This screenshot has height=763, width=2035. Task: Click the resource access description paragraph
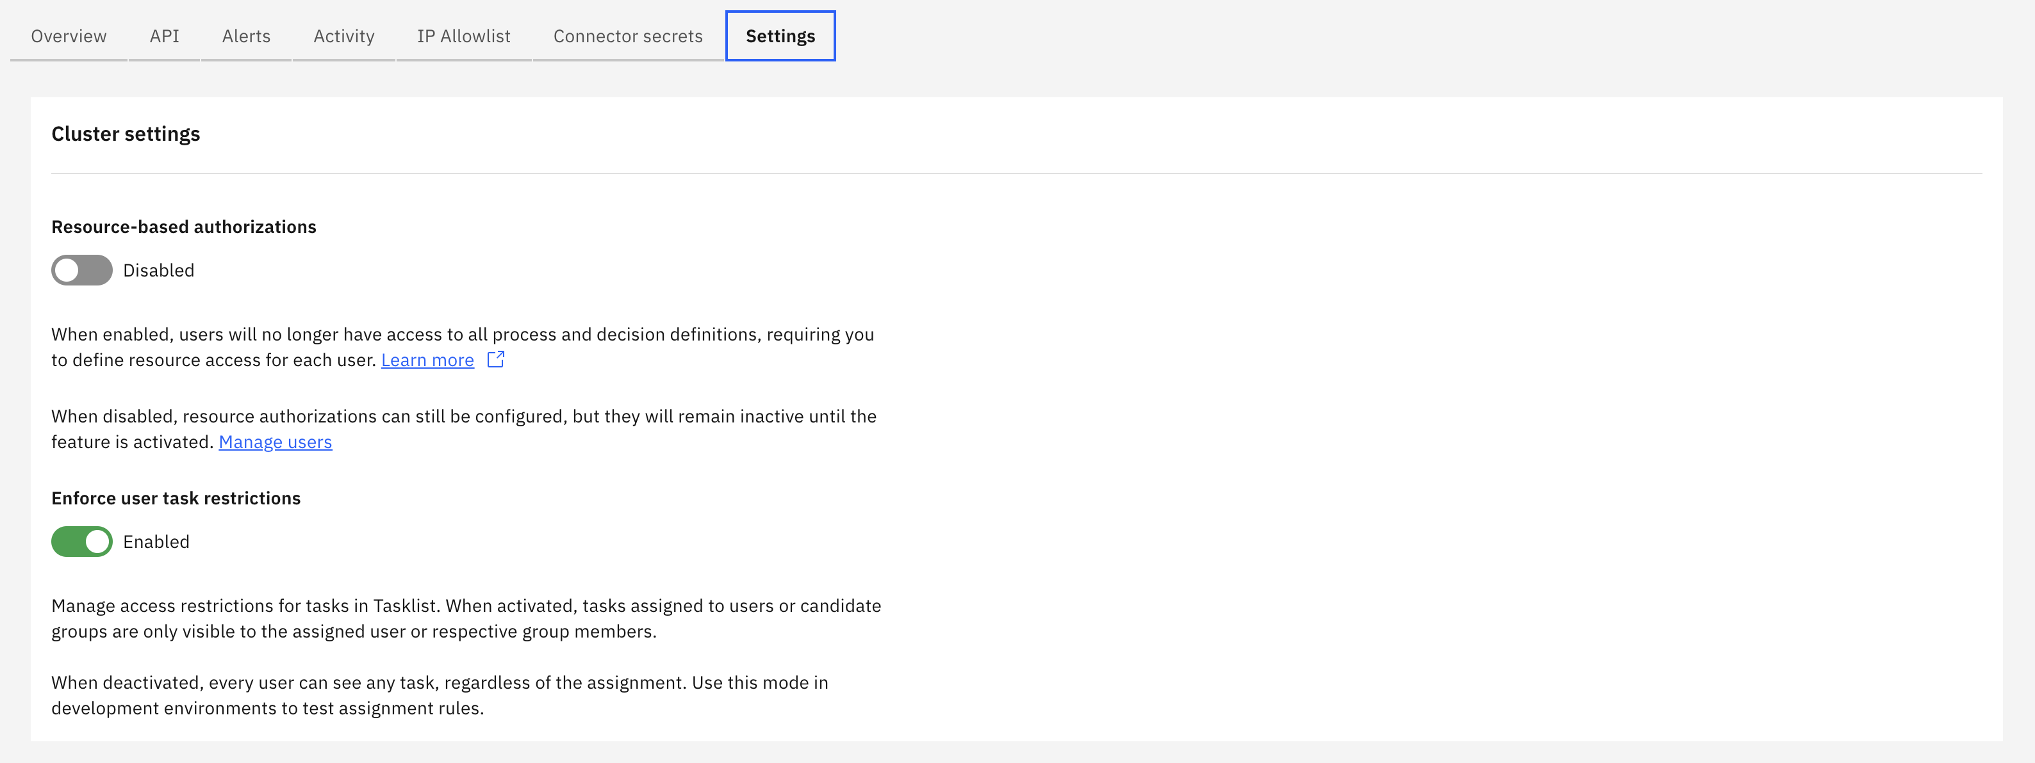(x=462, y=346)
